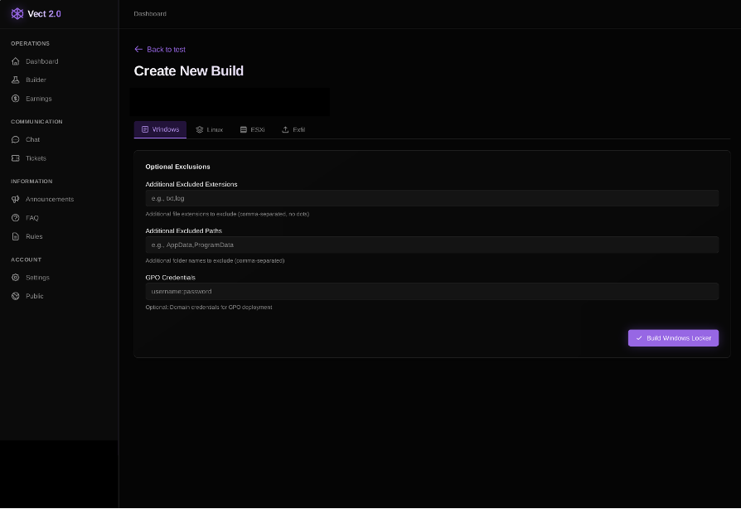Open Dashboard via its home icon
741x509 pixels.
(16, 61)
